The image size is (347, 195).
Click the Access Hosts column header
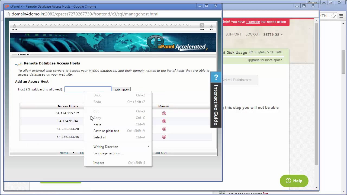68,106
